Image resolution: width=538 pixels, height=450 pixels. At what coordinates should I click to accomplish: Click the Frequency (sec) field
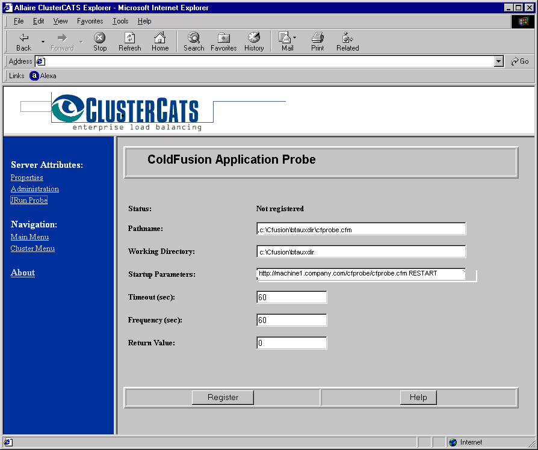point(292,320)
